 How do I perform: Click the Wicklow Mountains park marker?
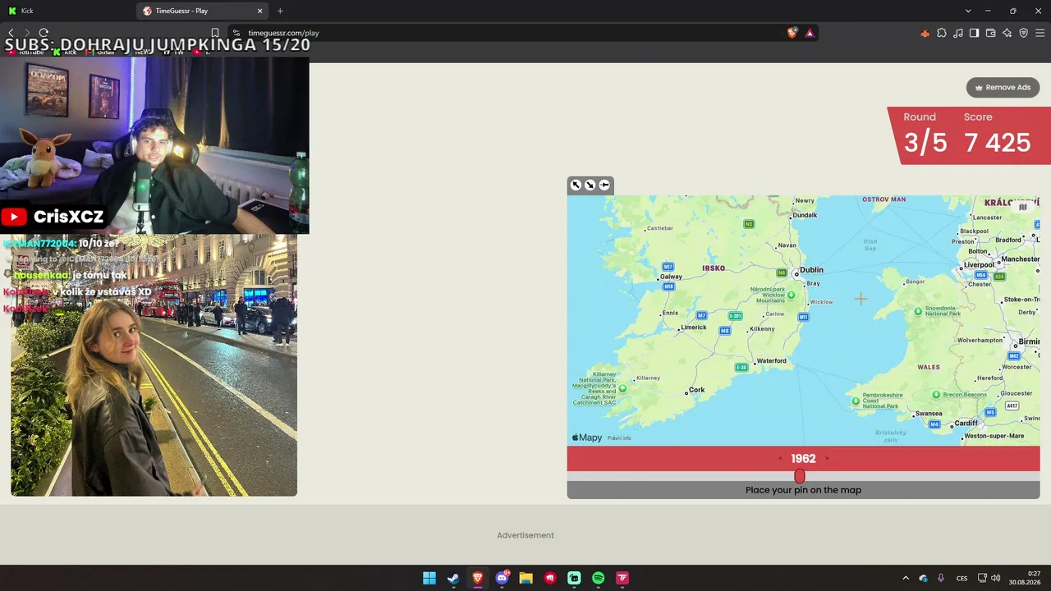tap(792, 295)
